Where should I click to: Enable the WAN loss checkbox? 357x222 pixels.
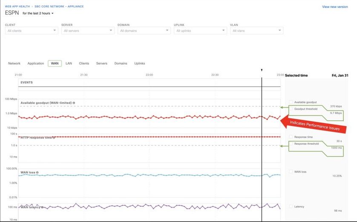click(291, 172)
